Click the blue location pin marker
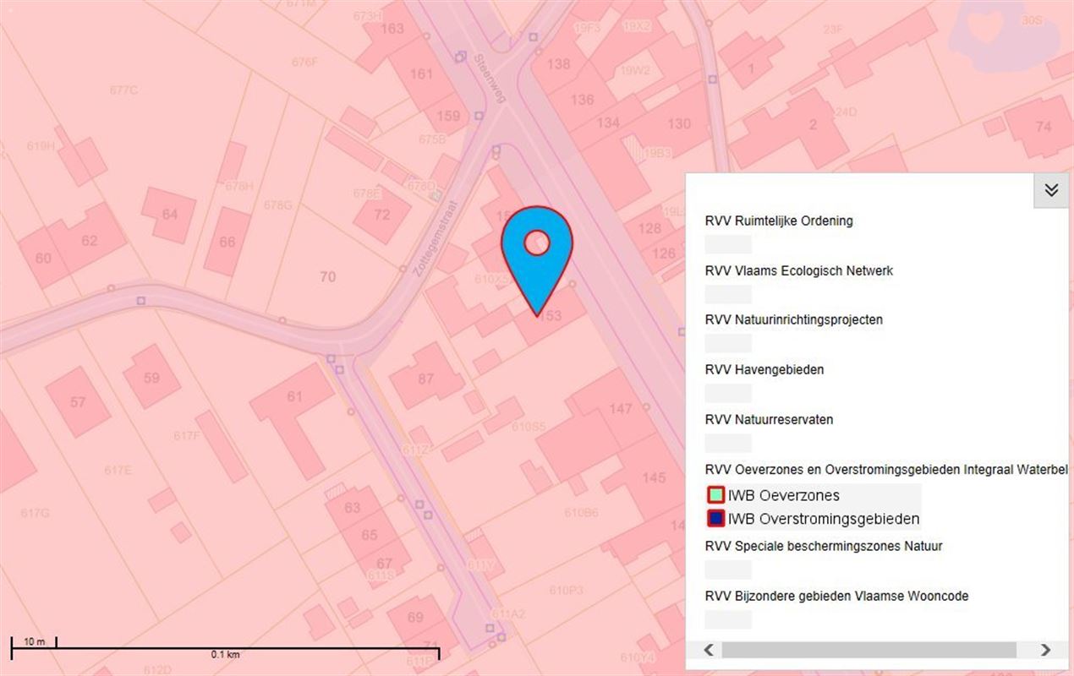This screenshot has height=676, width=1074. [x=536, y=250]
